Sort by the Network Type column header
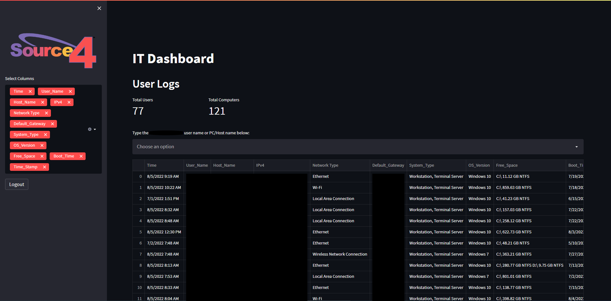Viewport: 611px width, 301px height. click(340, 165)
